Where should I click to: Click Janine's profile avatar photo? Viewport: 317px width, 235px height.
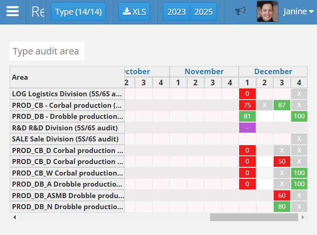click(267, 12)
